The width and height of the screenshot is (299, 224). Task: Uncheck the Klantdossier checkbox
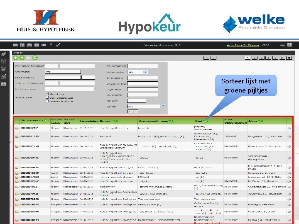point(47,94)
